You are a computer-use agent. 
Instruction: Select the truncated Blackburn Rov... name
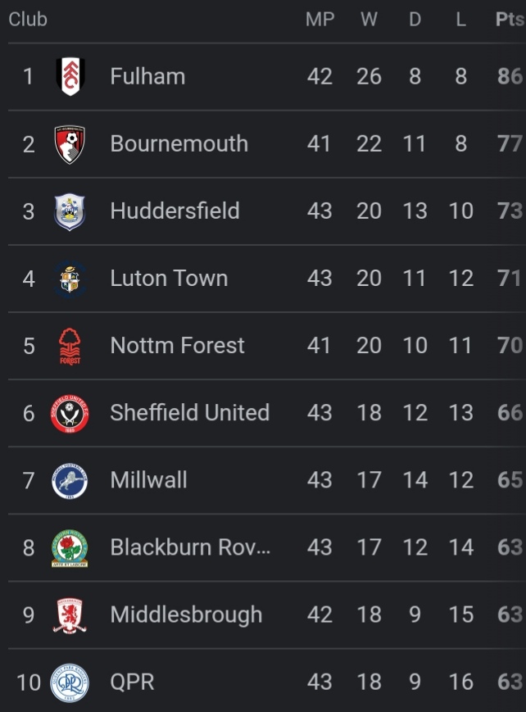click(190, 547)
